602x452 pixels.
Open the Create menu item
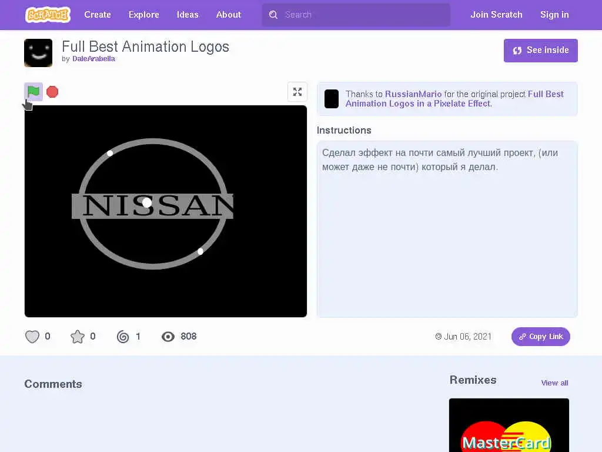98,15
